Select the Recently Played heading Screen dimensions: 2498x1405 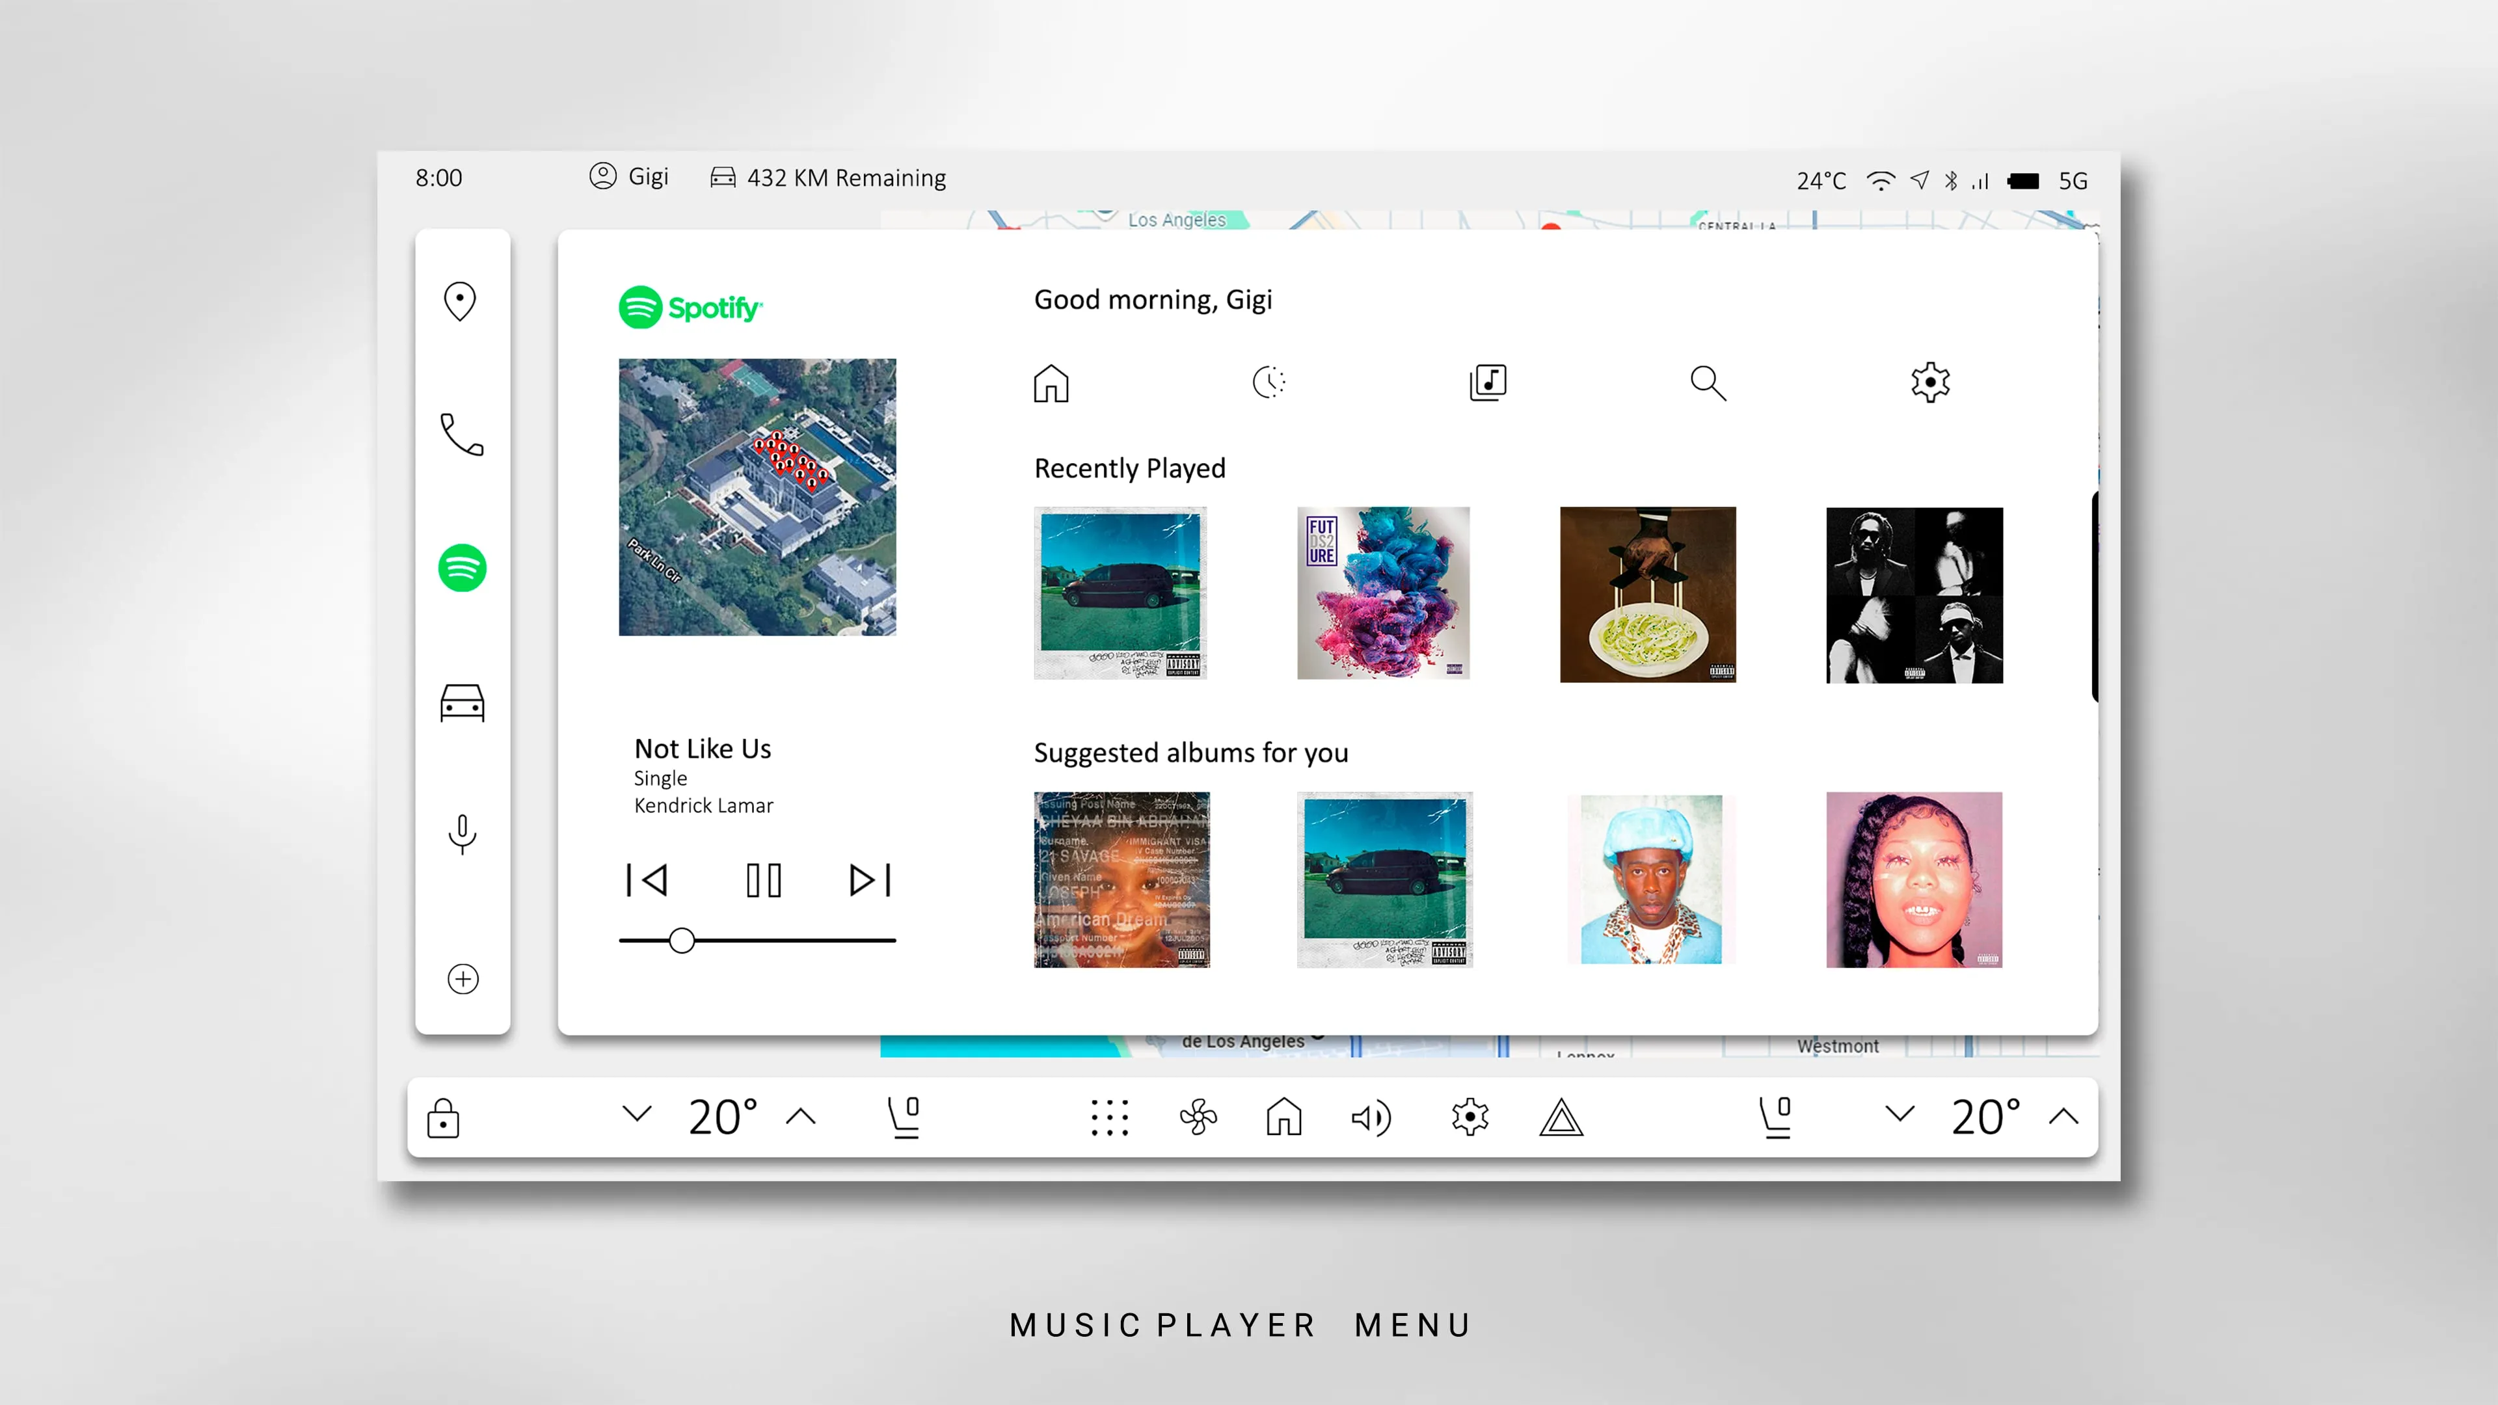pos(1130,468)
